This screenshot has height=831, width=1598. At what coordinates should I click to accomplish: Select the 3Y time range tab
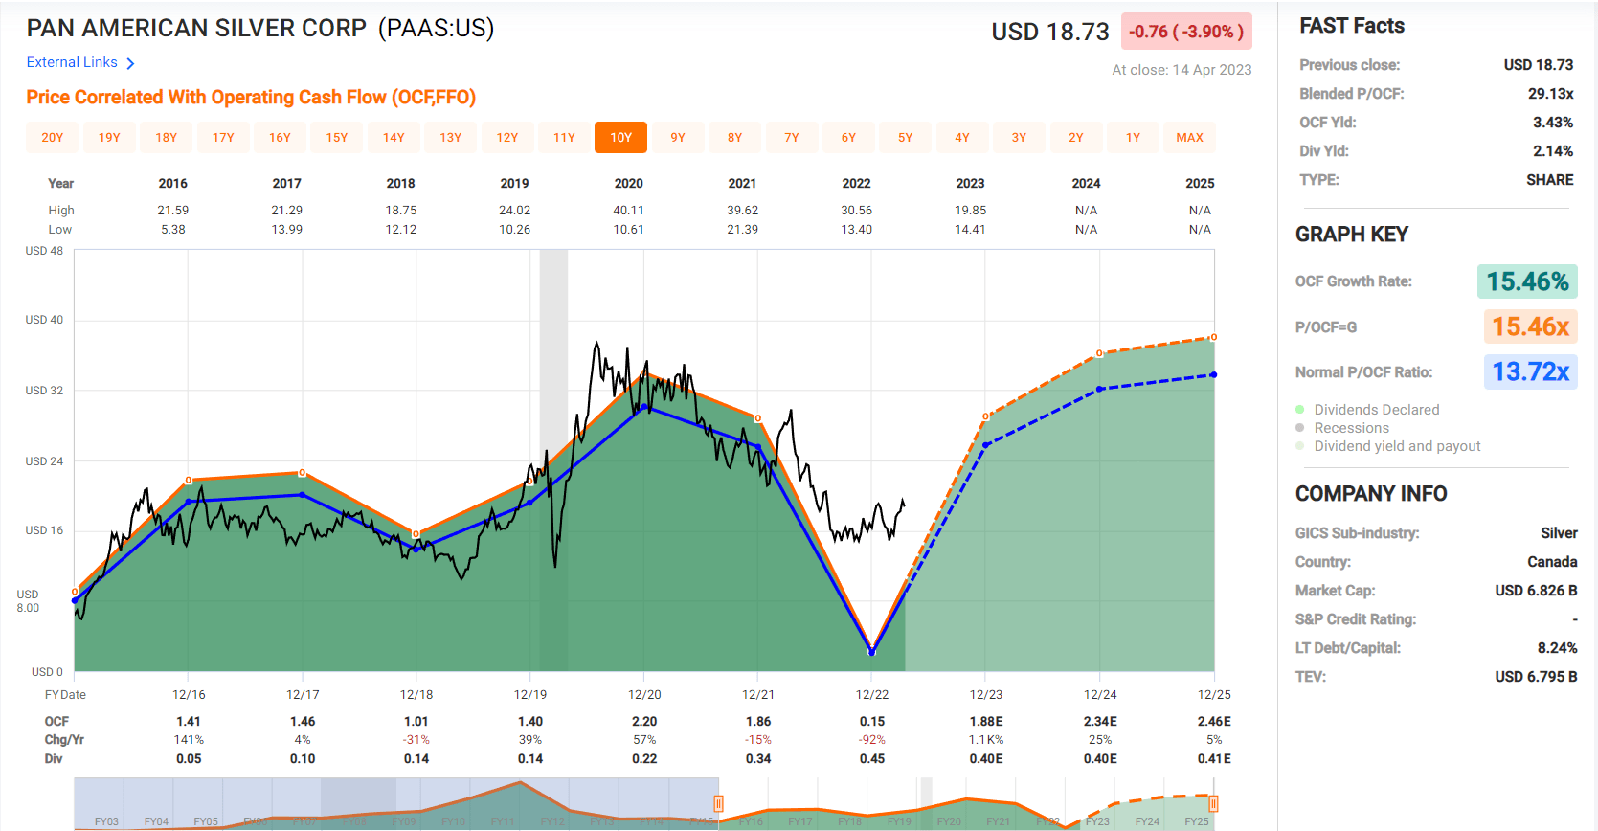click(x=1019, y=138)
